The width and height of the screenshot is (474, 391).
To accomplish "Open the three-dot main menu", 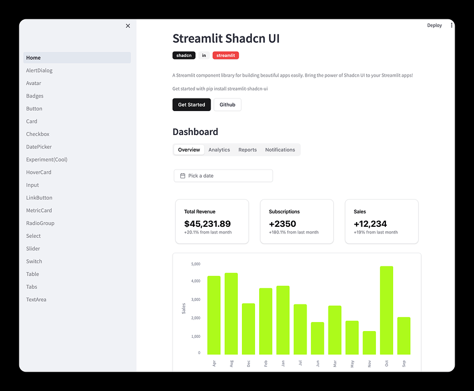I will click(x=452, y=26).
